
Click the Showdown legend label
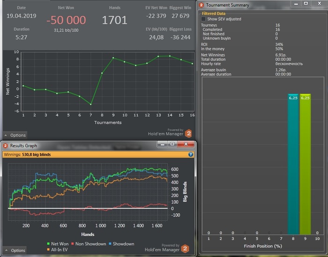[x=123, y=244]
